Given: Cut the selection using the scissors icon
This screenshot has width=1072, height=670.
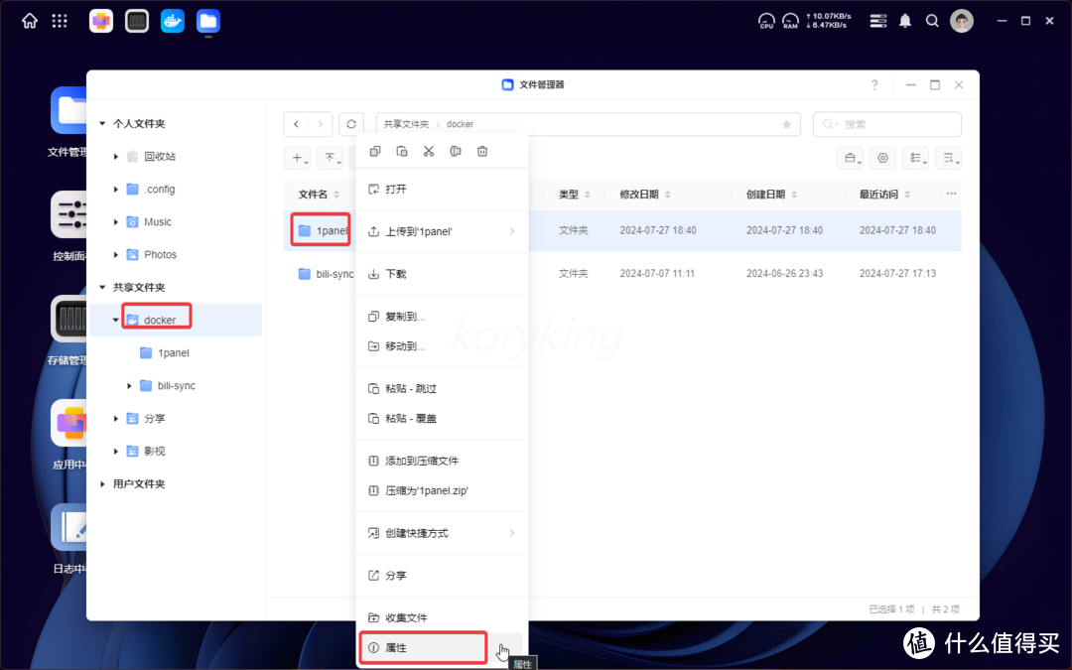Looking at the screenshot, I should pyautogui.click(x=428, y=151).
